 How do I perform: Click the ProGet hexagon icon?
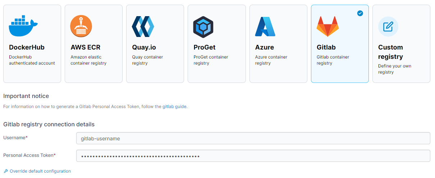[x=203, y=27]
